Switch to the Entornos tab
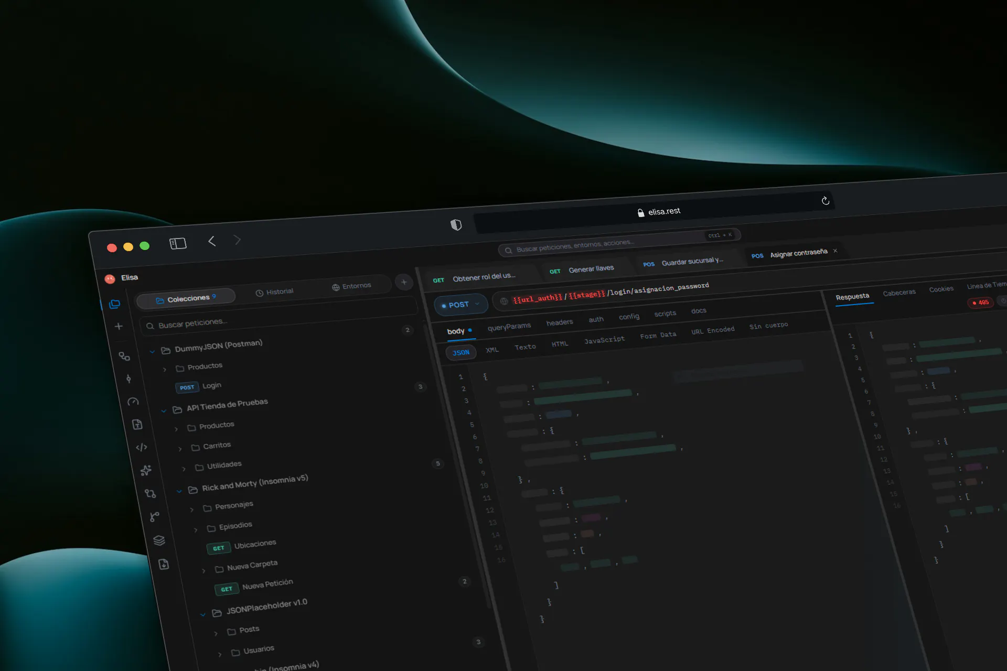The height and width of the screenshot is (671, 1007). pos(351,286)
